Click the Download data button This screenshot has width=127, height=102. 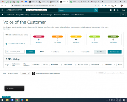pyautogui.click(x=115, y=52)
